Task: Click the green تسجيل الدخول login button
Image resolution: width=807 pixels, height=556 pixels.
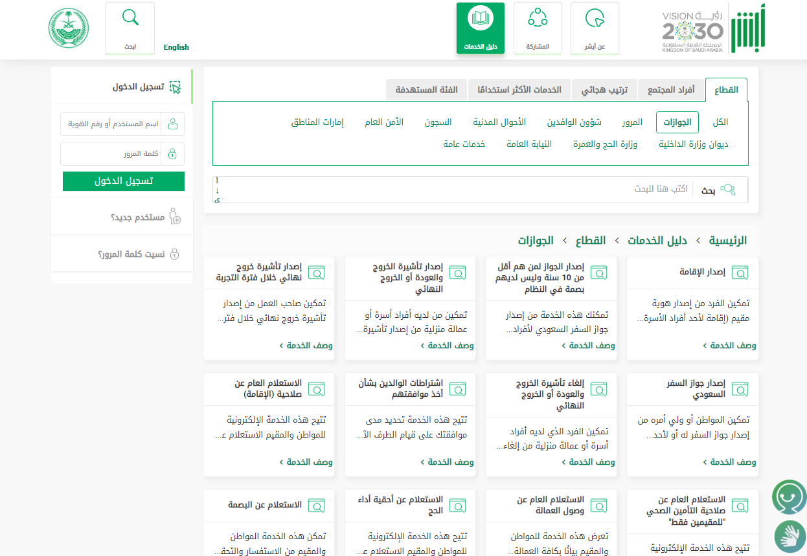Action: pyautogui.click(x=124, y=181)
